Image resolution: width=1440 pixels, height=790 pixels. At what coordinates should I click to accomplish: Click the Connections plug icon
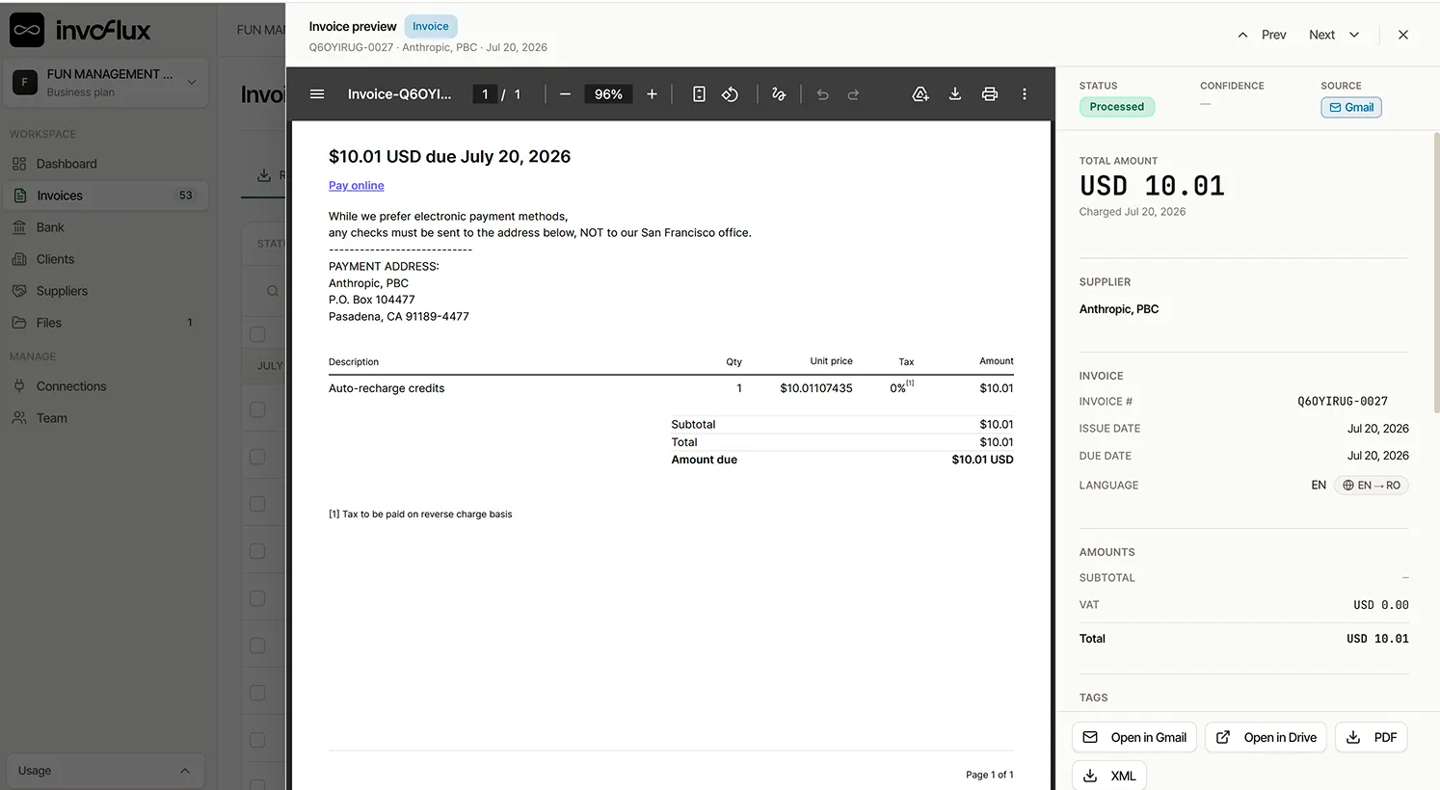click(19, 386)
